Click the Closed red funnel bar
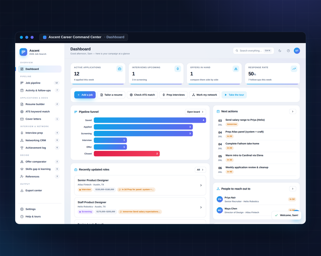 click(x=127, y=154)
